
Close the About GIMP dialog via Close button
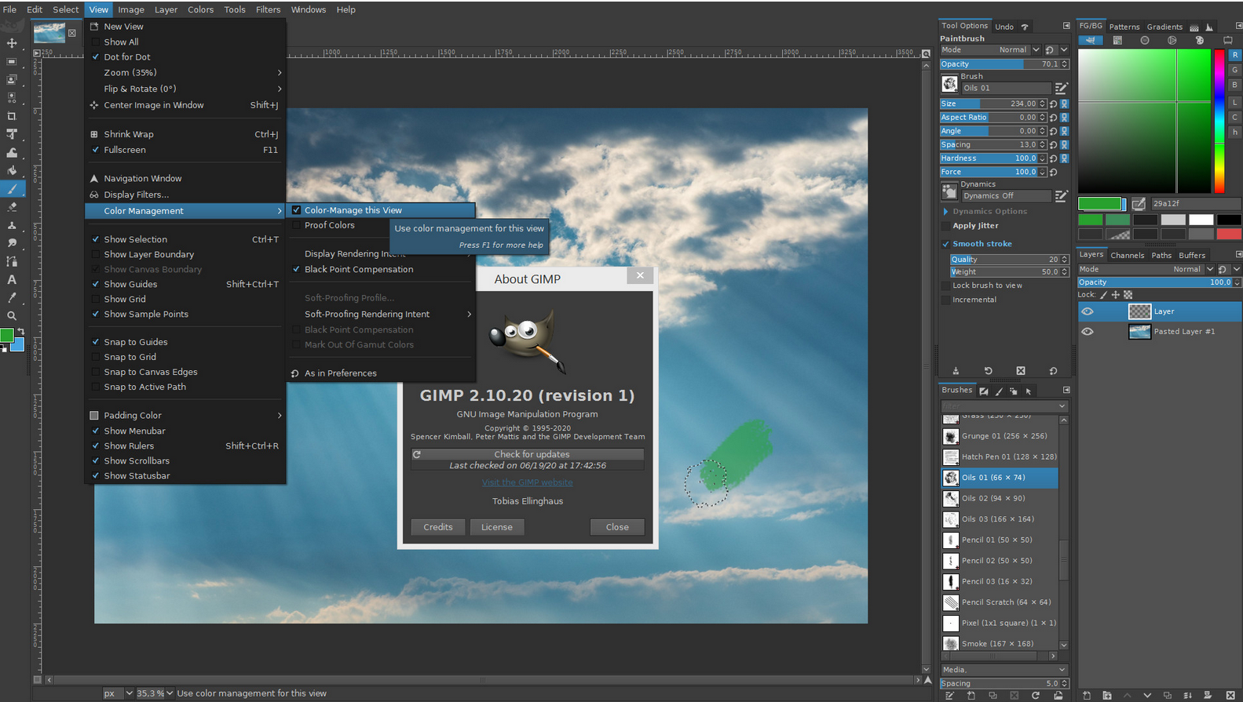click(617, 527)
